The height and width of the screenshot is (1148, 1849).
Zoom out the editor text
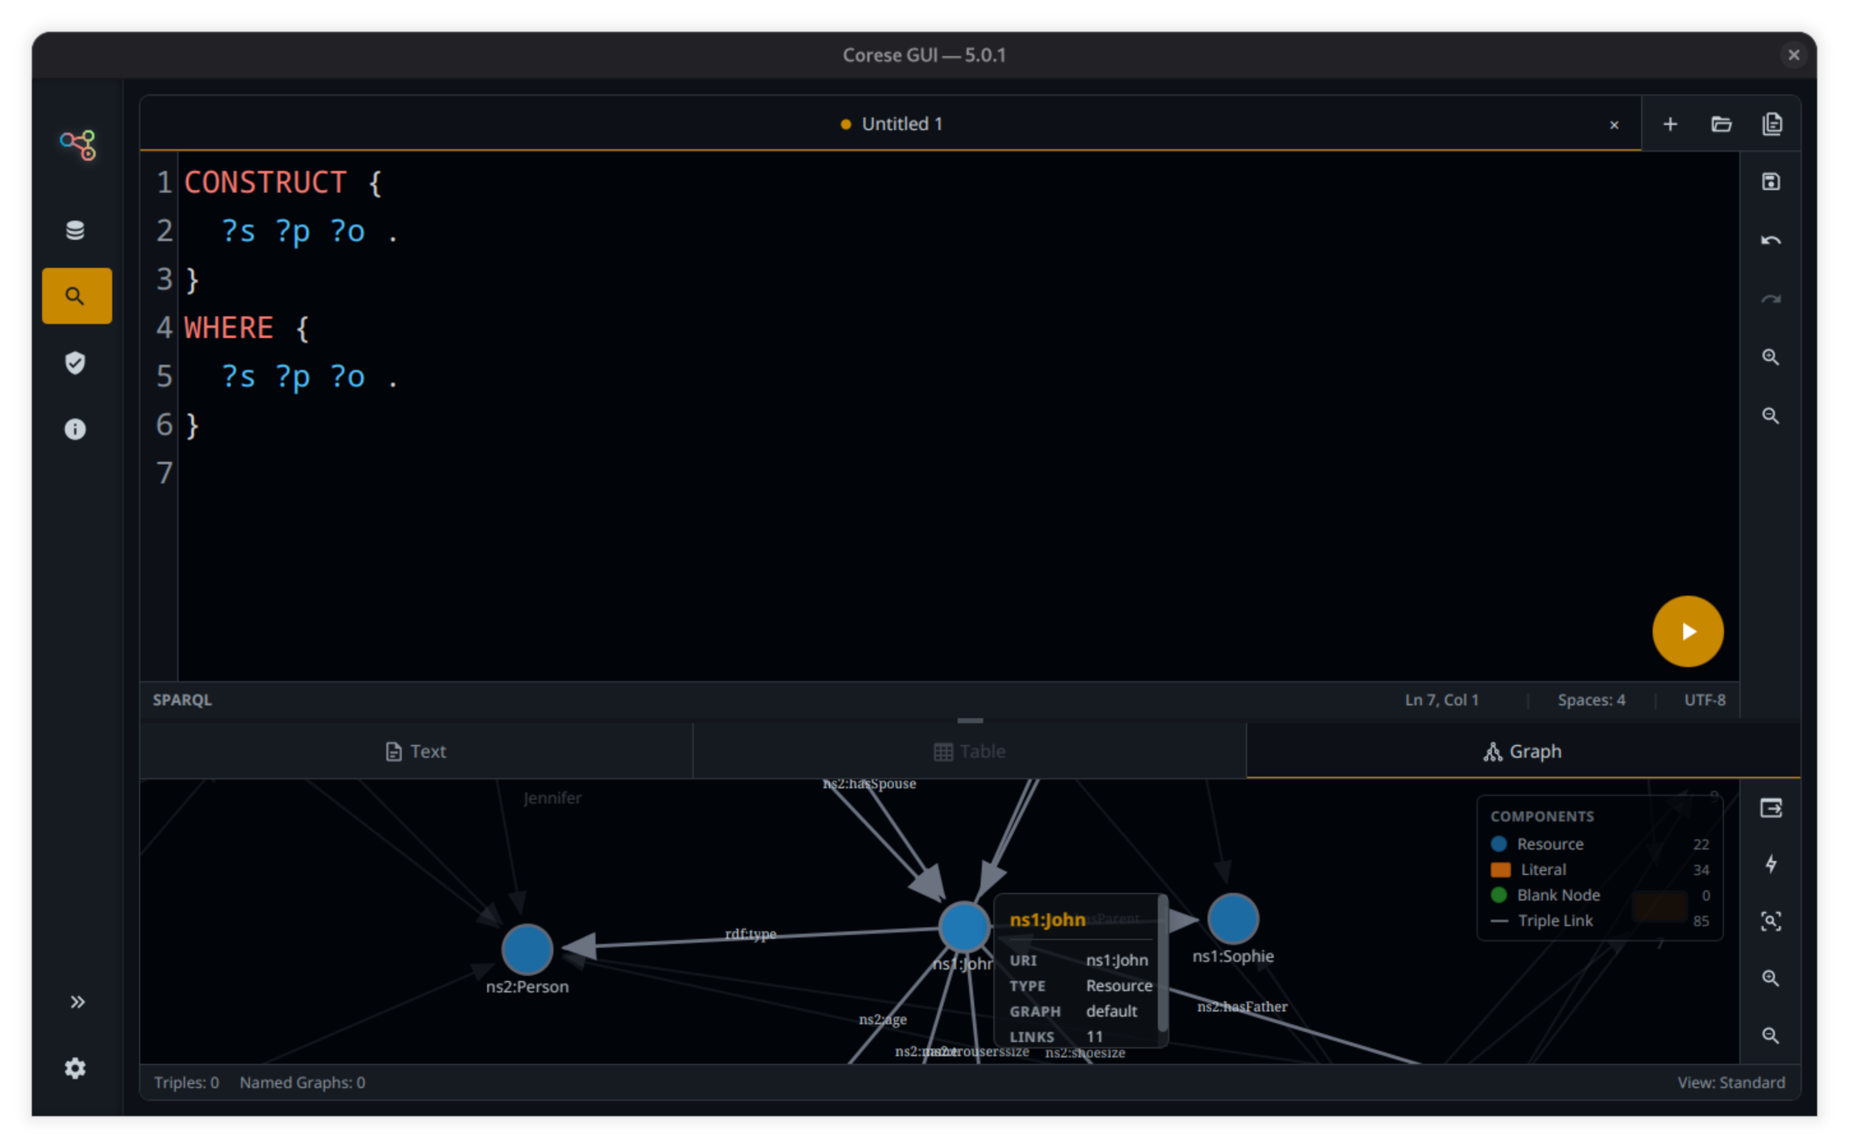click(1770, 415)
